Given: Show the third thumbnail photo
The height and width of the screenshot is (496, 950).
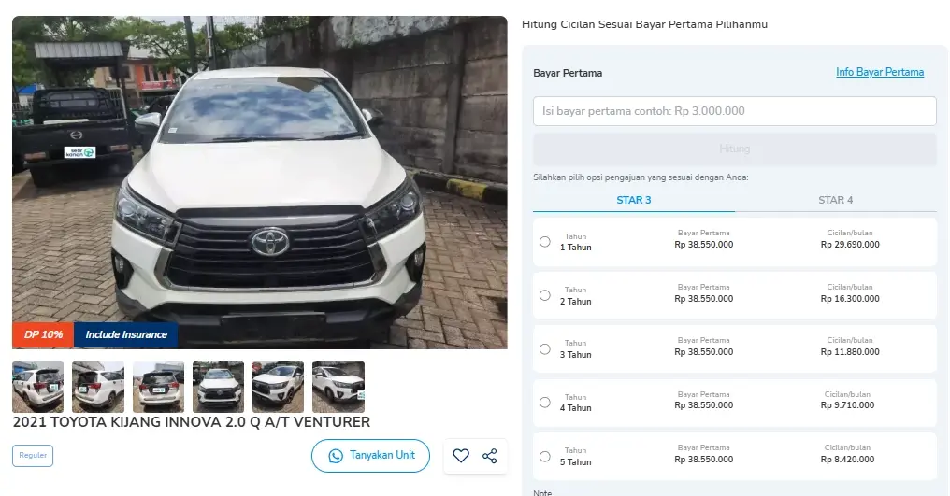Looking at the screenshot, I should (158, 387).
